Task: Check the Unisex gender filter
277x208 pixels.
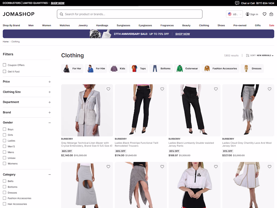Action: (x=5, y=158)
